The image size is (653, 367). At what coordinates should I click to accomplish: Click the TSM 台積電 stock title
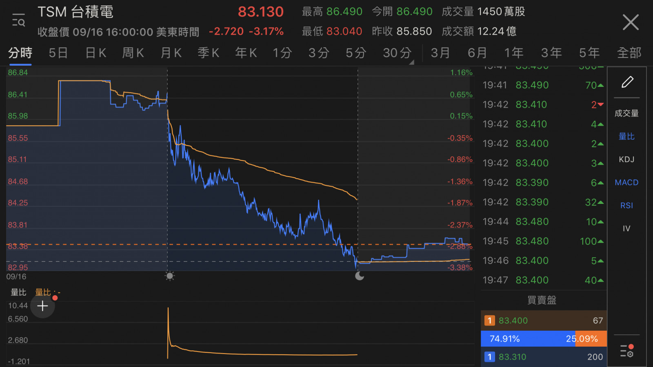76,12
